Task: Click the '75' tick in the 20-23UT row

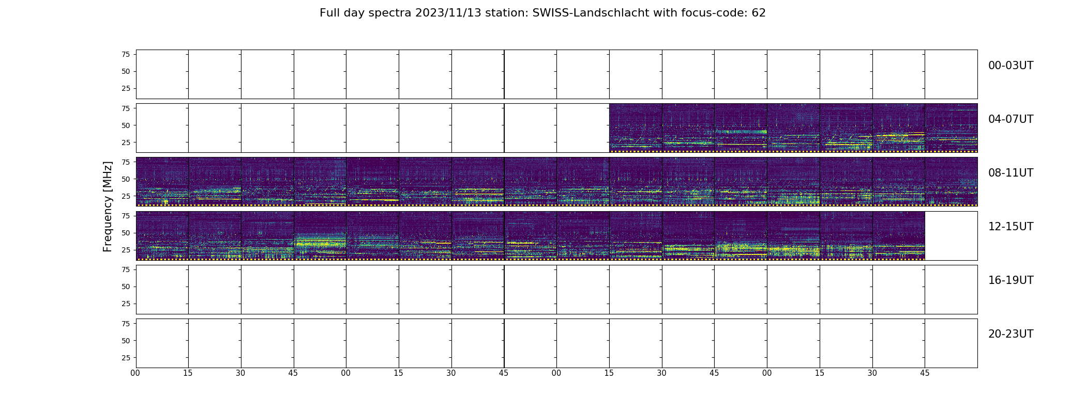Action: pos(126,323)
